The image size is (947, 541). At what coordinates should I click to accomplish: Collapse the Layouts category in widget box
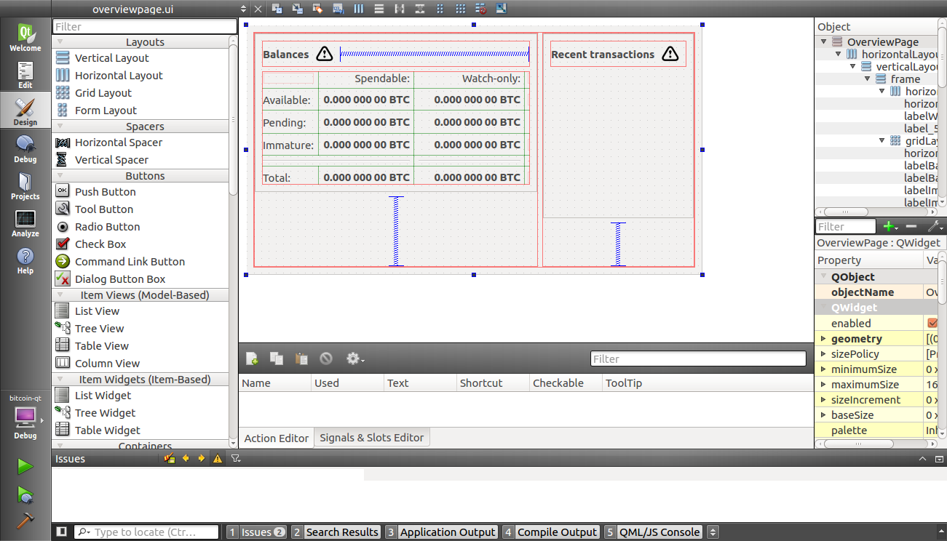(60, 42)
